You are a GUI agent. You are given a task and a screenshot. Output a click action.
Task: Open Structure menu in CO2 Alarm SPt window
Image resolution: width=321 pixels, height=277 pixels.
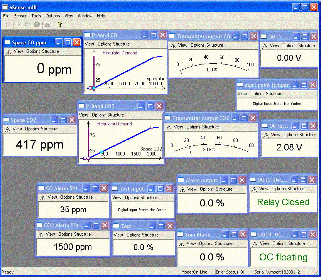point(83,234)
